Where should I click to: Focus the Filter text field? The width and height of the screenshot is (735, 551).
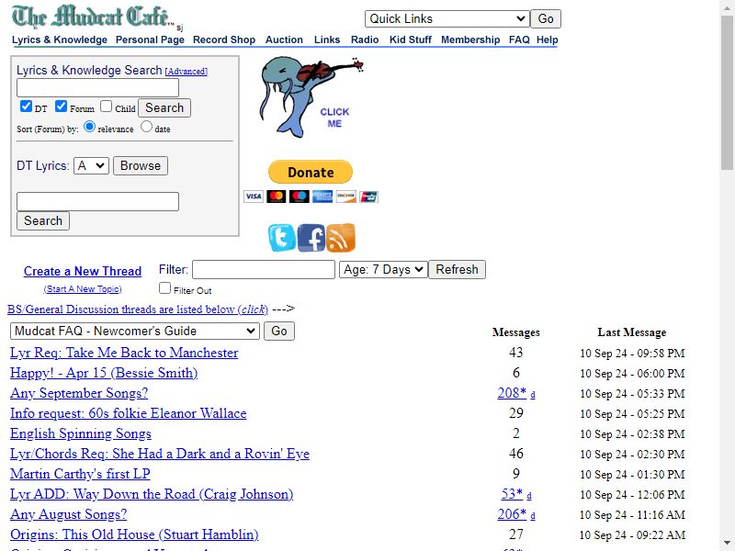[264, 270]
